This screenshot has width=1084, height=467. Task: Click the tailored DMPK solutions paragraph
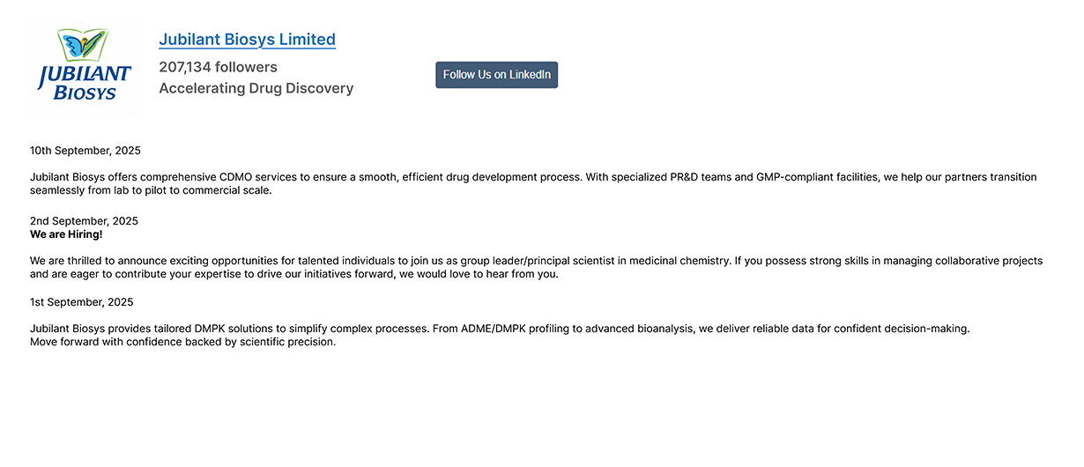pos(500,335)
